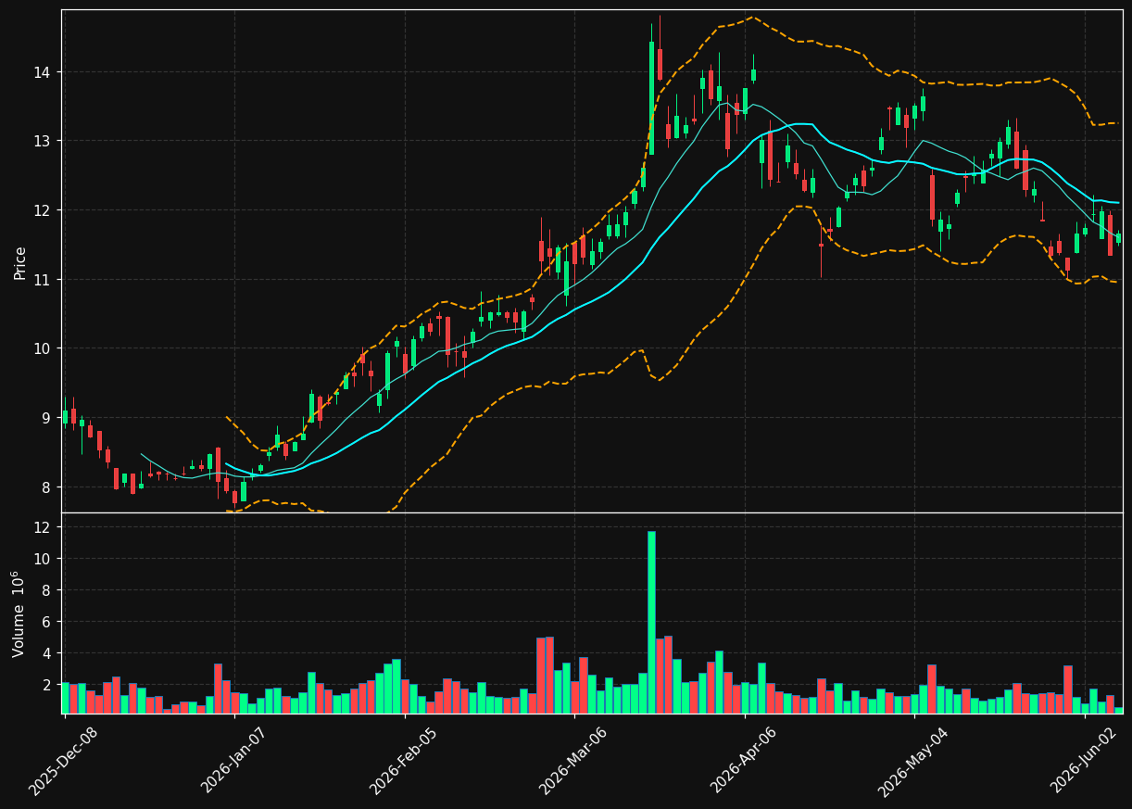Click the 2025-Dec-08 date label
The image size is (1132, 809).
click(x=63, y=761)
